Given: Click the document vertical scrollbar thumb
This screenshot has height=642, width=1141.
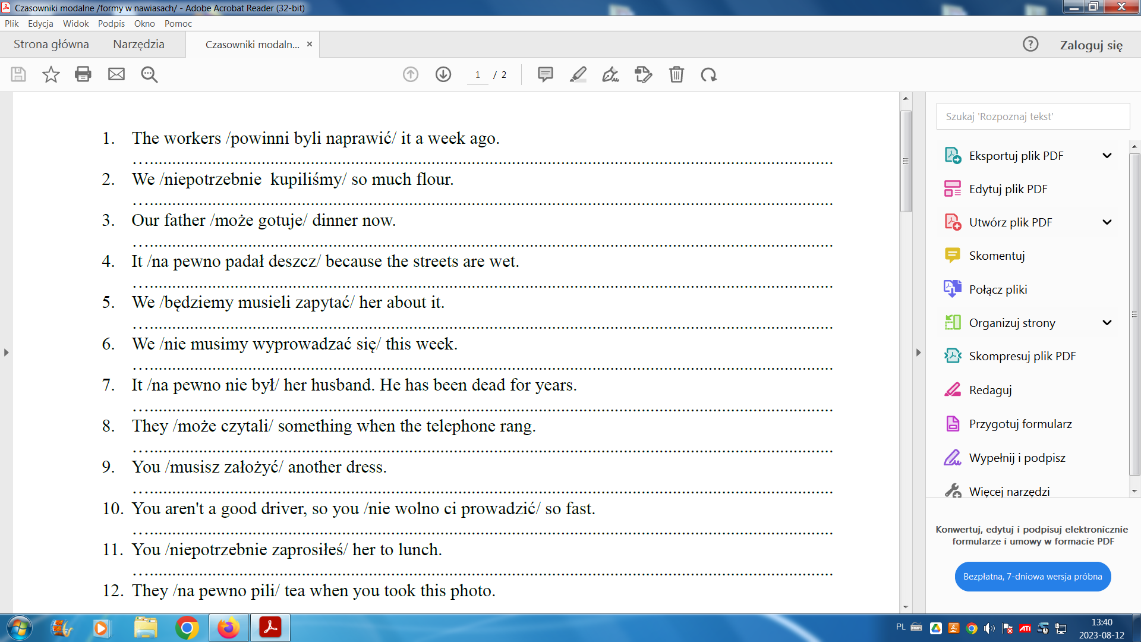Looking at the screenshot, I should (x=906, y=160).
